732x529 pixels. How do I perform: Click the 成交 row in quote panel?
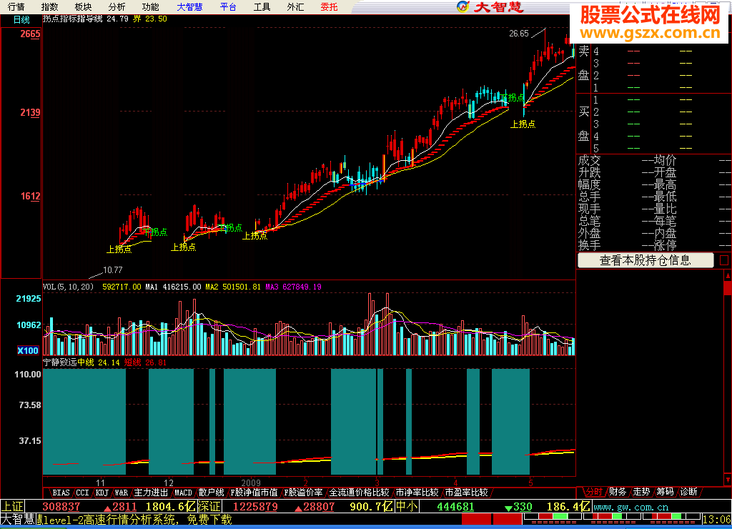pos(653,161)
